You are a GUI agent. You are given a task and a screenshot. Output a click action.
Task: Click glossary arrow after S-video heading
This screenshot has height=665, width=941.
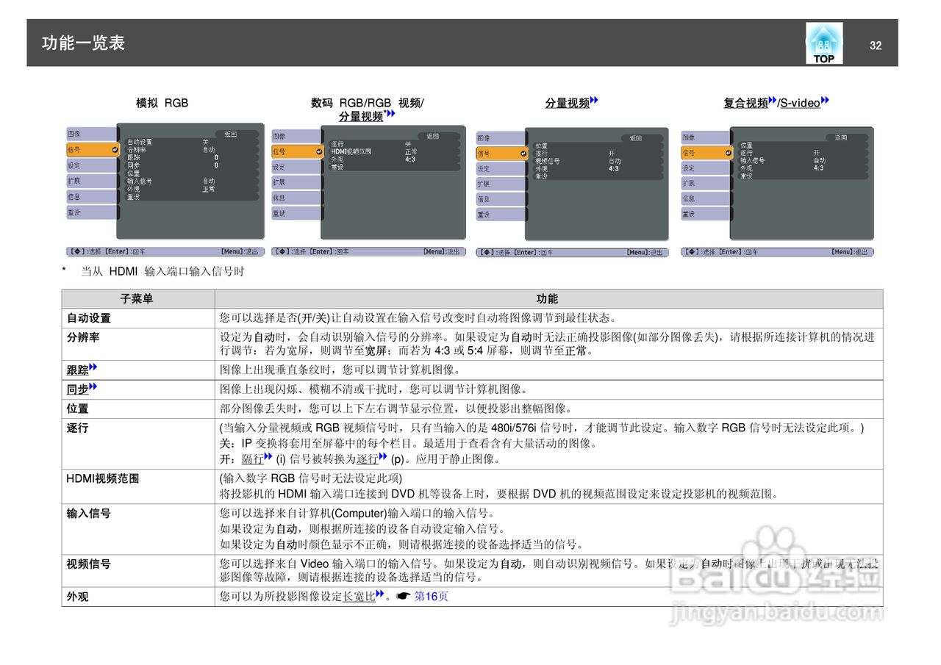point(825,101)
